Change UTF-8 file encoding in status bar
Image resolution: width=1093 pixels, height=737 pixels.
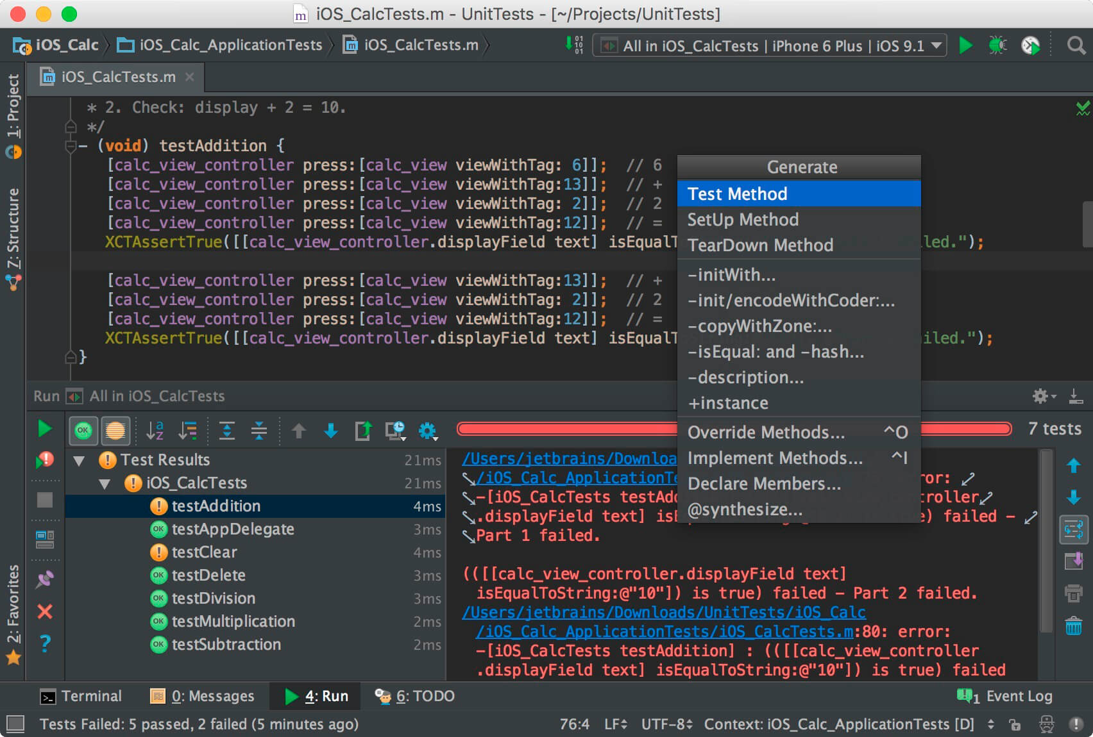click(x=667, y=724)
